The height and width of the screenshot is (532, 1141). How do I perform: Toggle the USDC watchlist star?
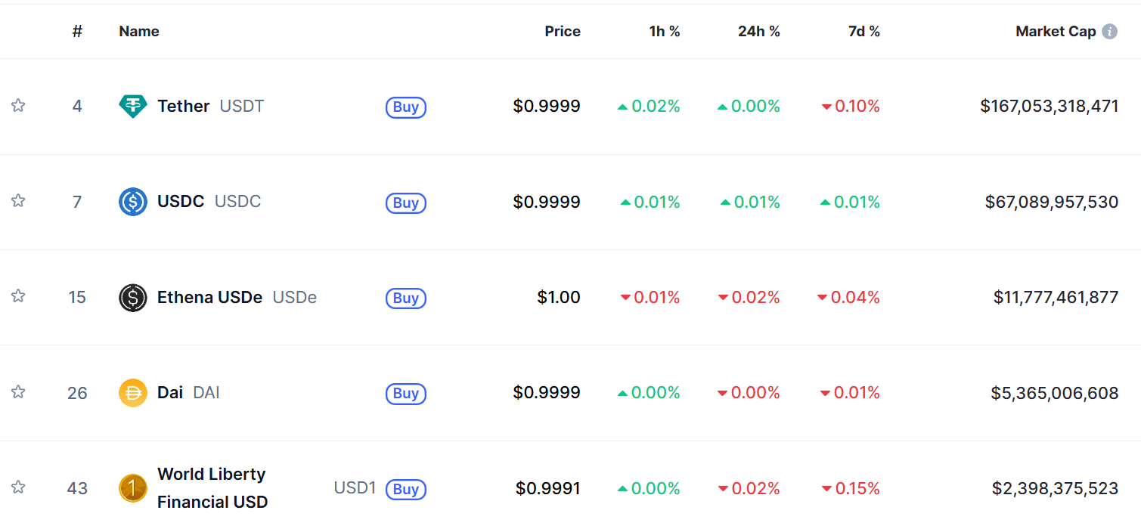(x=18, y=201)
